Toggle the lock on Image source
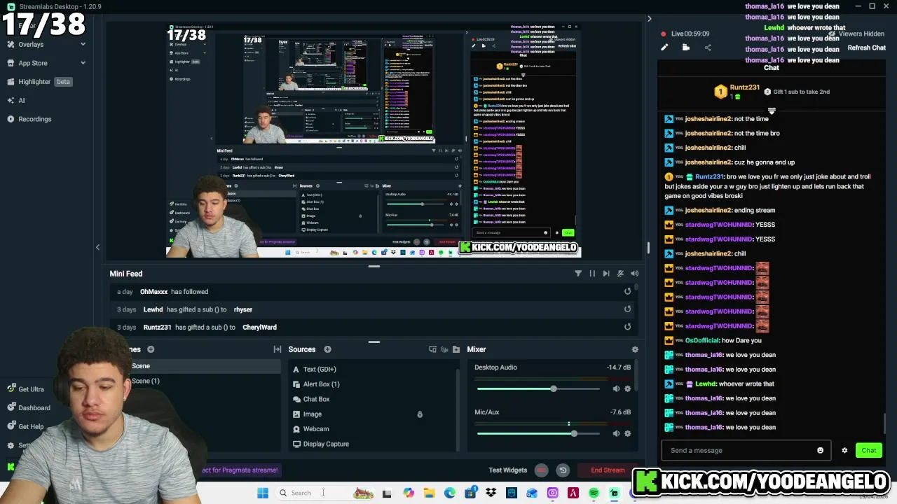The image size is (897, 504). (420, 414)
